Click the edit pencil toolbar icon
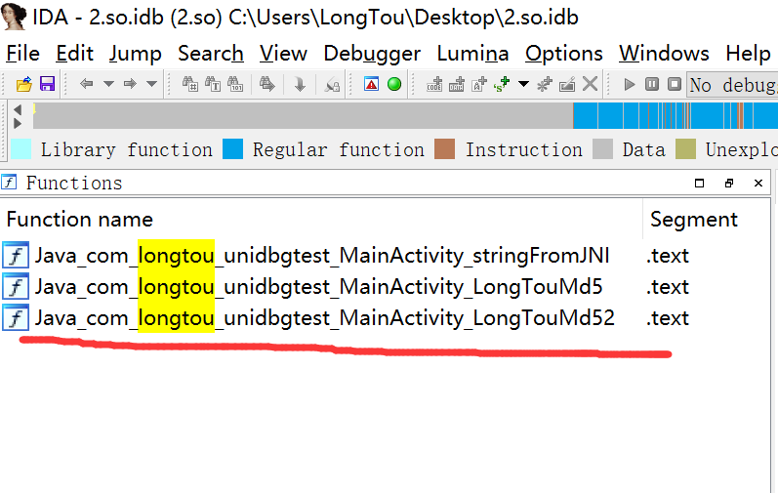The width and height of the screenshot is (778, 493). click(567, 84)
